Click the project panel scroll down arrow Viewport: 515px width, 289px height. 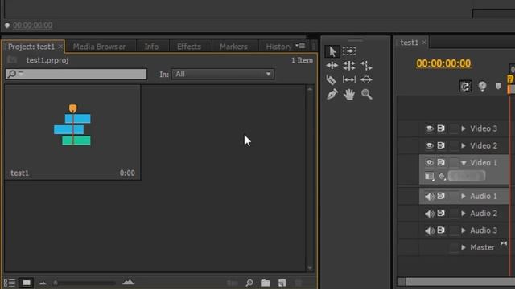pyautogui.click(x=310, y=267)
